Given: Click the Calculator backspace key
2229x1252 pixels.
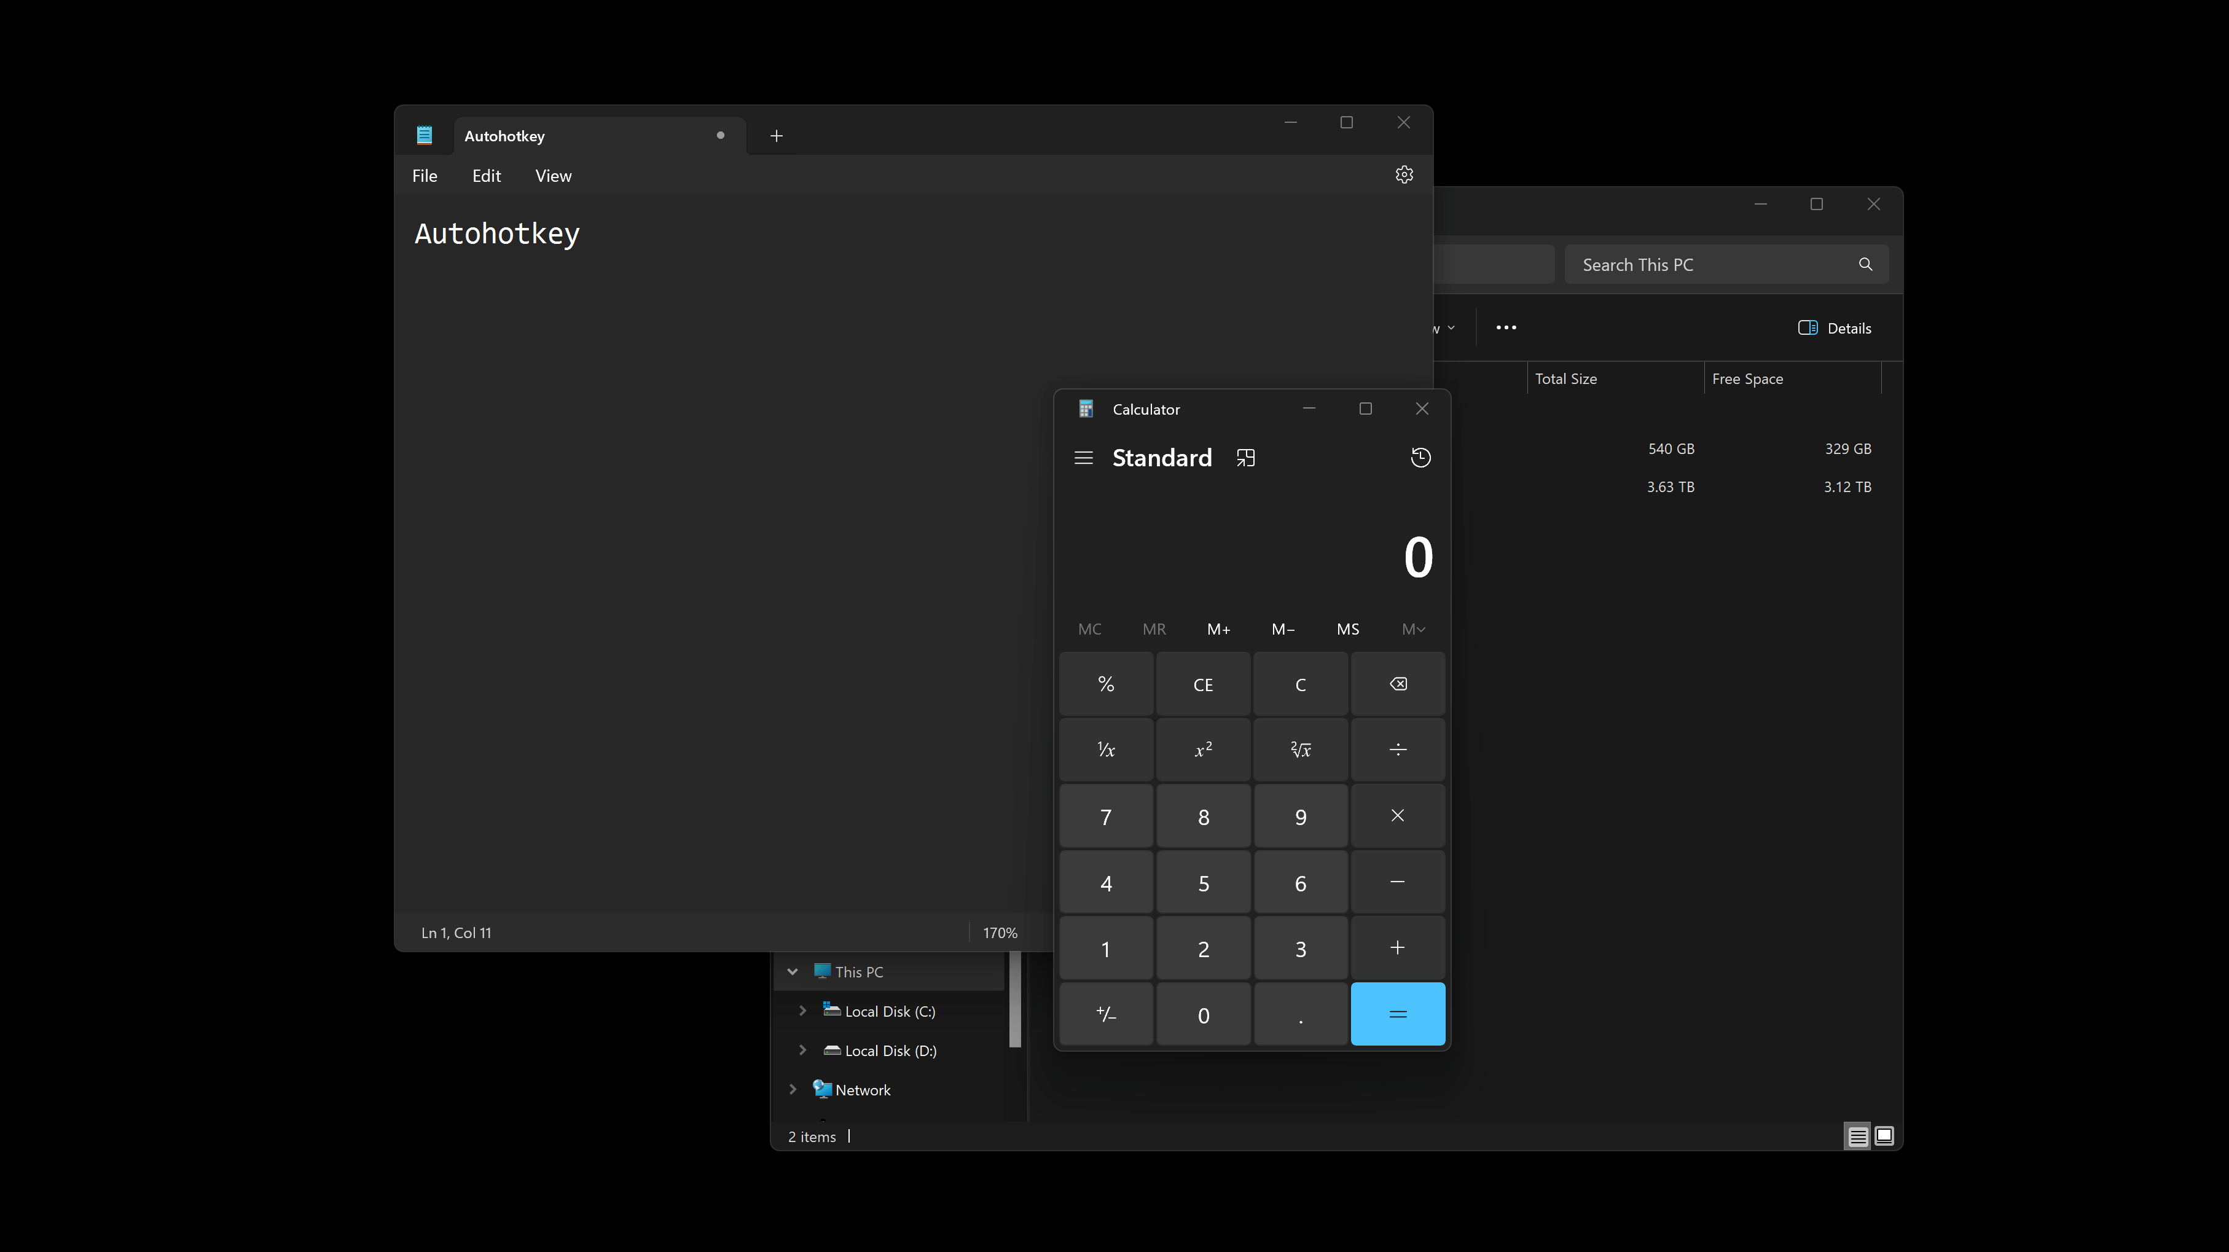Looking at the screenshot, I should pos(1398,684).
